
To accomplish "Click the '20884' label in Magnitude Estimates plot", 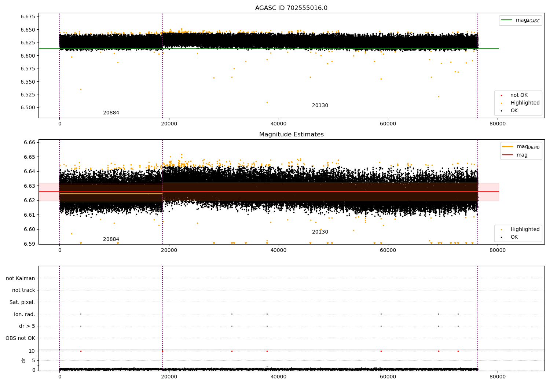I will point(111,239).
